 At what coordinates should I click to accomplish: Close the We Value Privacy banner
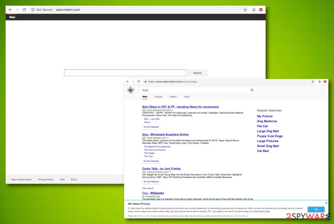326,203
